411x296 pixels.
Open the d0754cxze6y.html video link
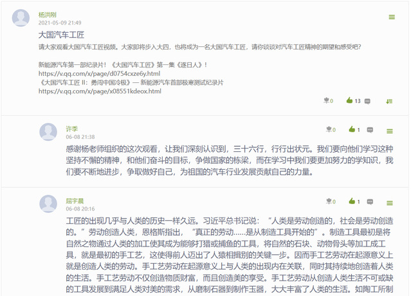coord(99,73)
